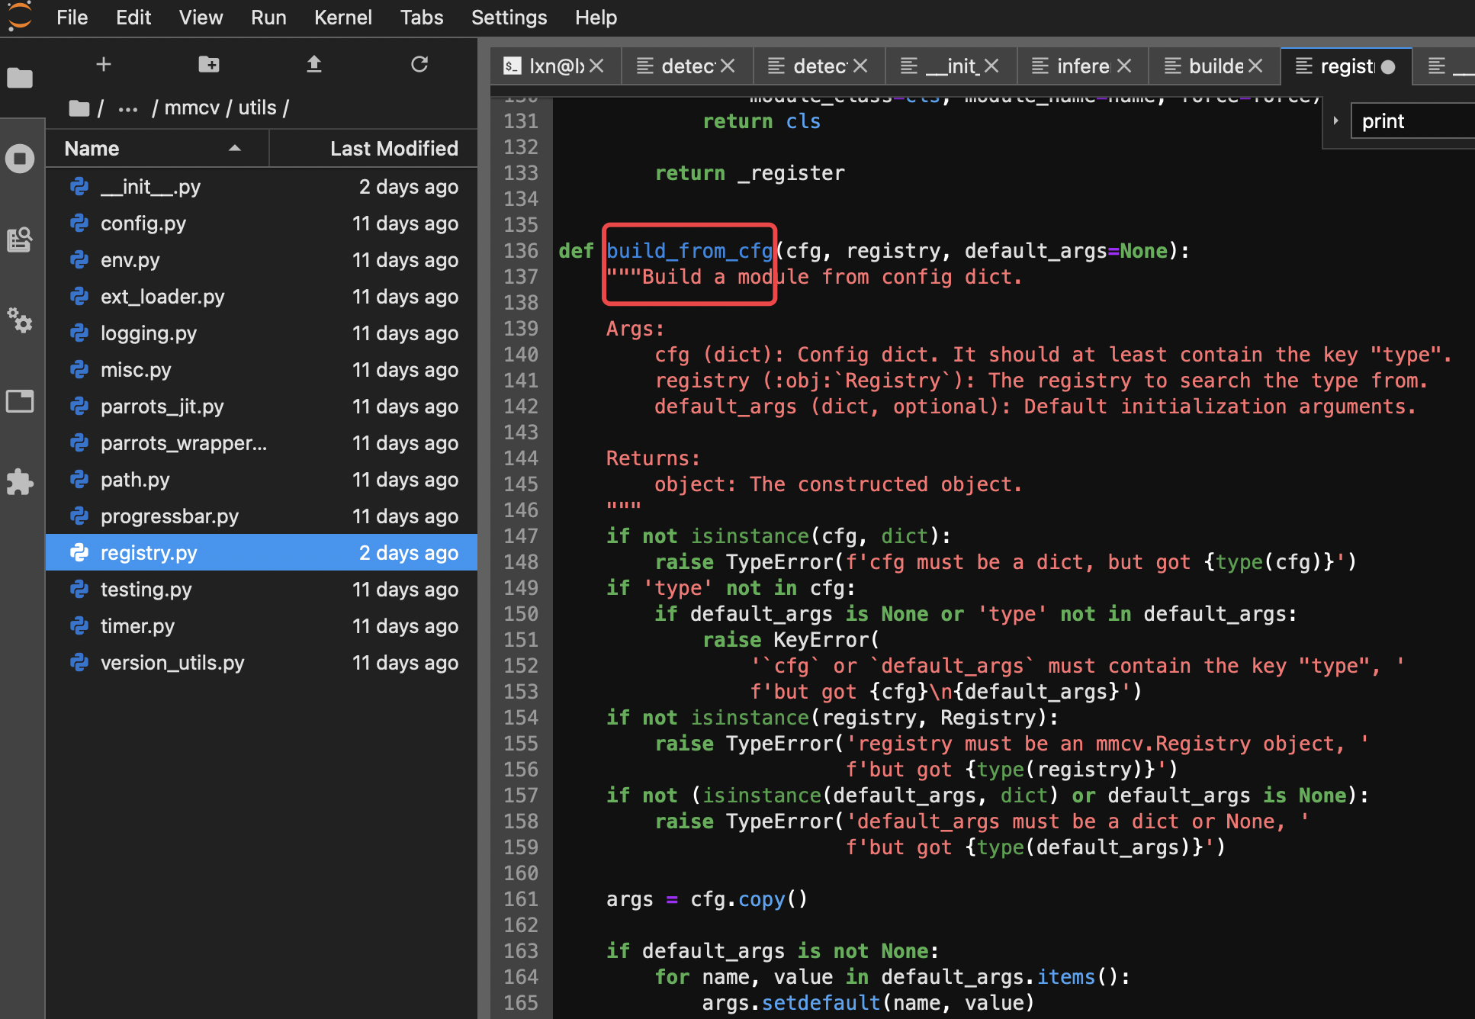The height and width of the screenshot is (1019, 1475).
Task: Open the Extension Manager puzzle icon
Action: [x=20, y=482]
